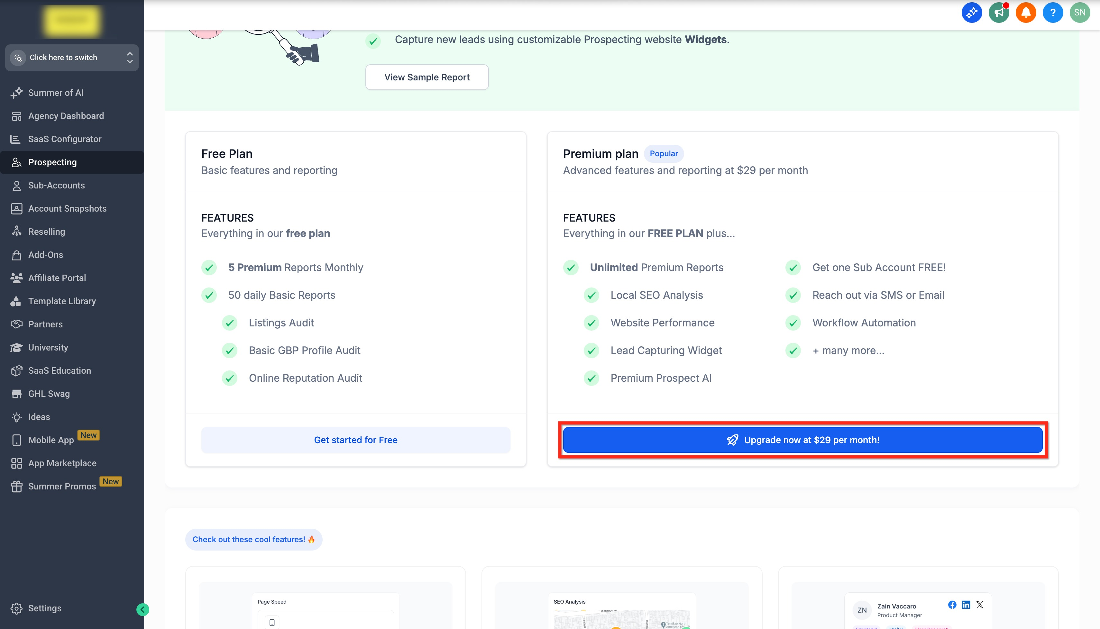Collapse sidebar with green chevron button
This screenshot has width=1100, height=629.
pos(142,610)
